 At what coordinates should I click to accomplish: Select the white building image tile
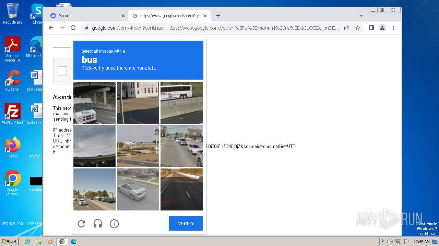point(138,102)
